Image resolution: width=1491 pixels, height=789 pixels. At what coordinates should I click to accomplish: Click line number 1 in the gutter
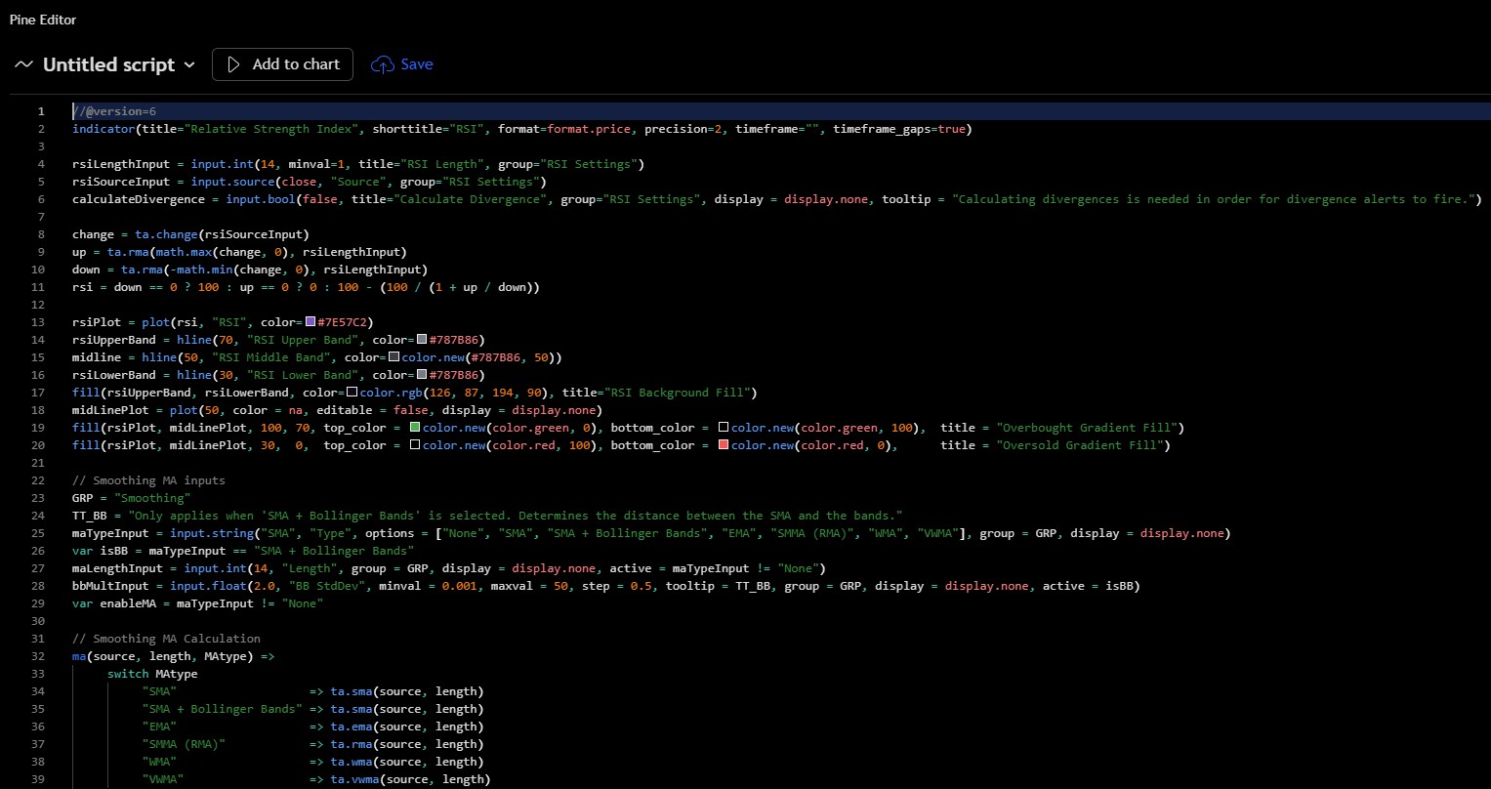pos(40,110)
